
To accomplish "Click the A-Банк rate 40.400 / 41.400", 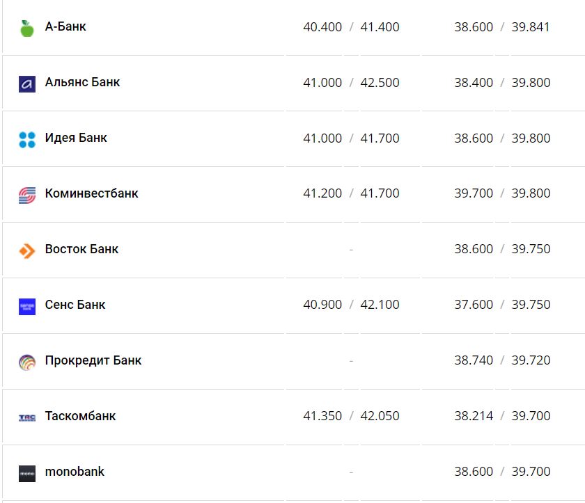I will 351,27.
